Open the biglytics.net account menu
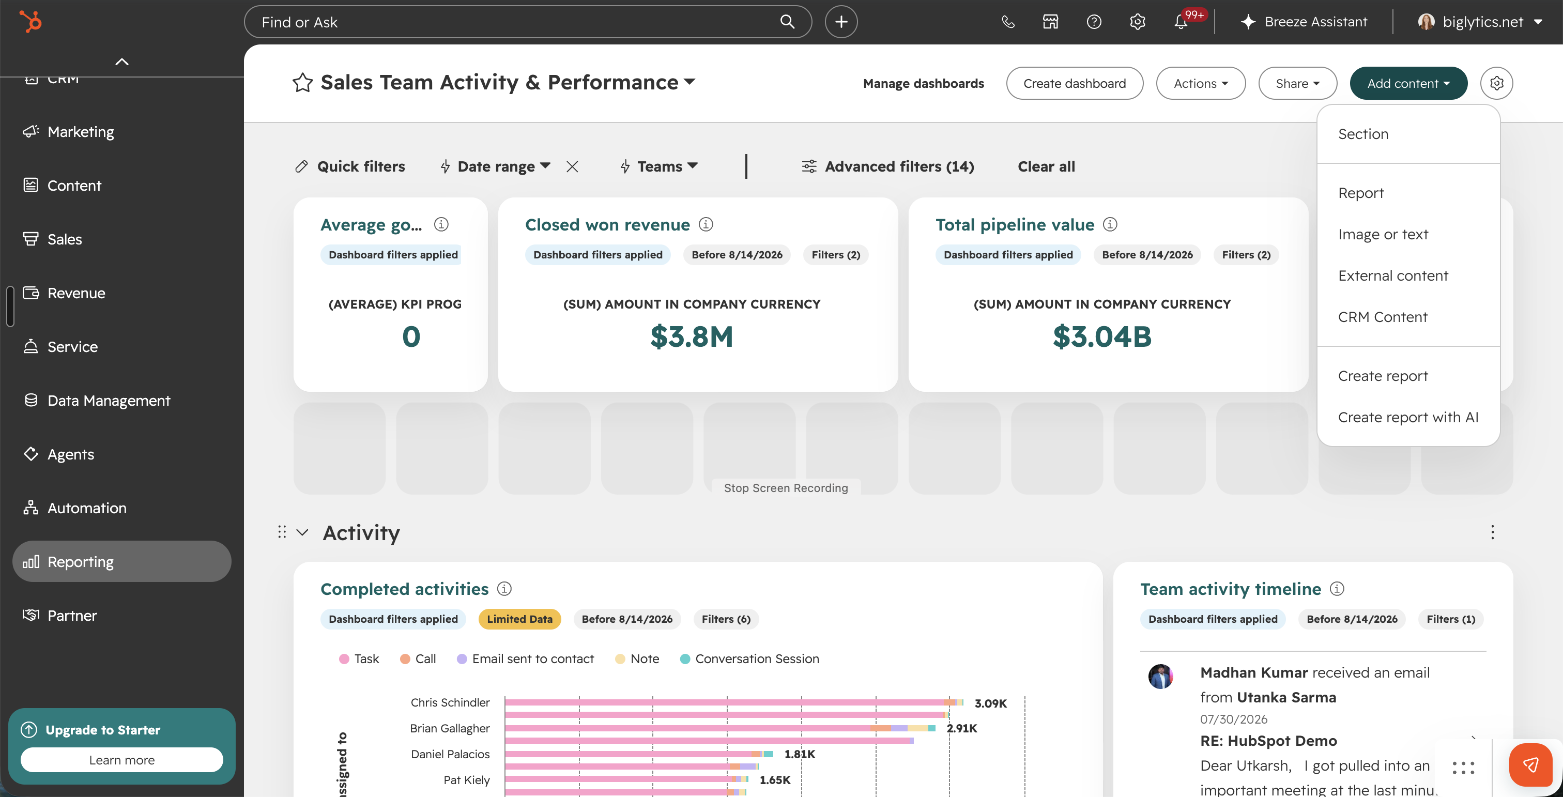This screenshot has width=1563, height=797. point(1480,22)
